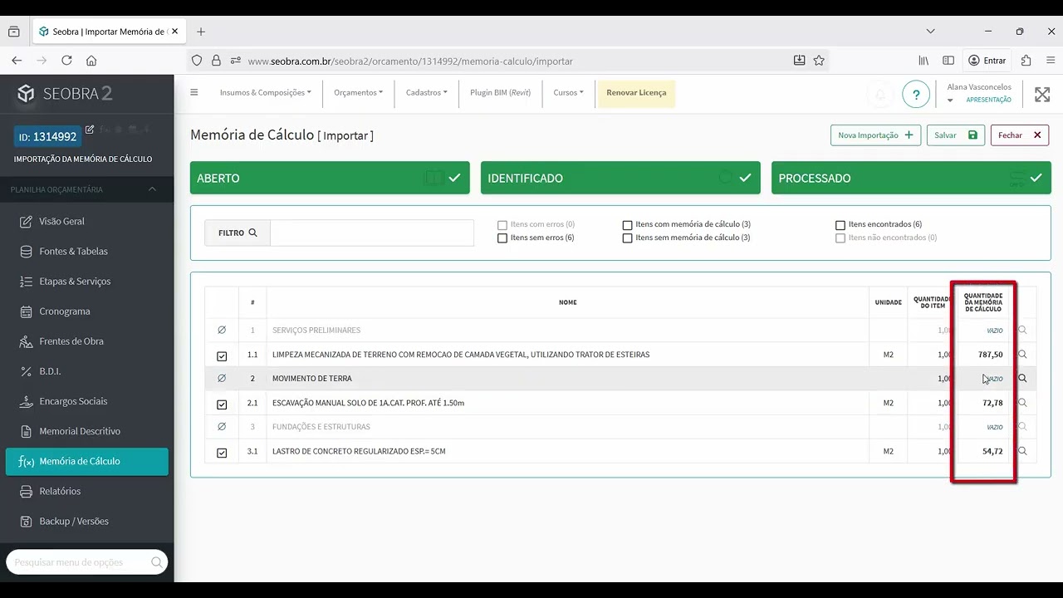Open Cursos dropdown menu
Viewport: 1063px width, 598px height.
[569, 93]
